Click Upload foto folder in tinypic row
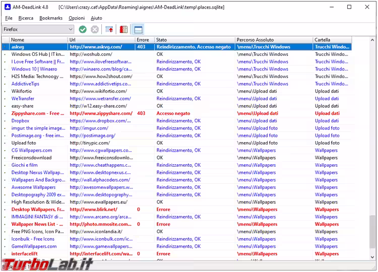The width and height of the screenshot is (378, 272). pos(327,143)
